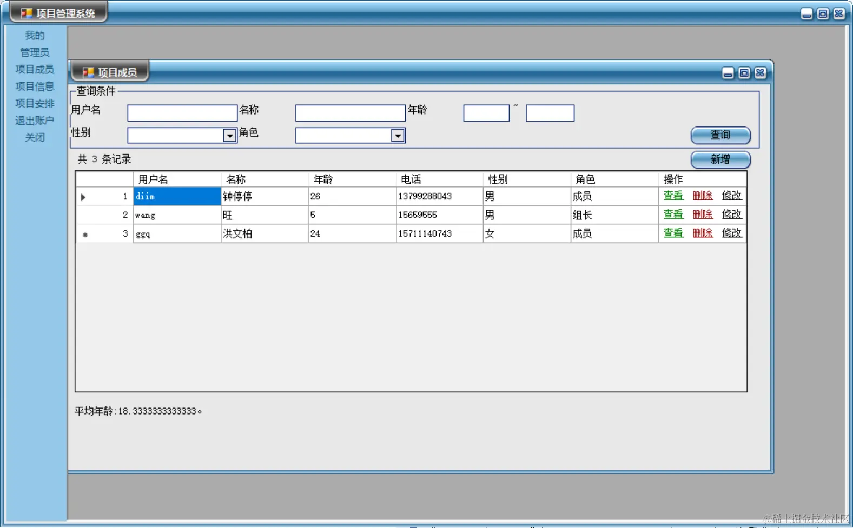Viewport: 853px width, 528px height.
Task: Select the age cell showing 26
Action: (x=353, y=196)
